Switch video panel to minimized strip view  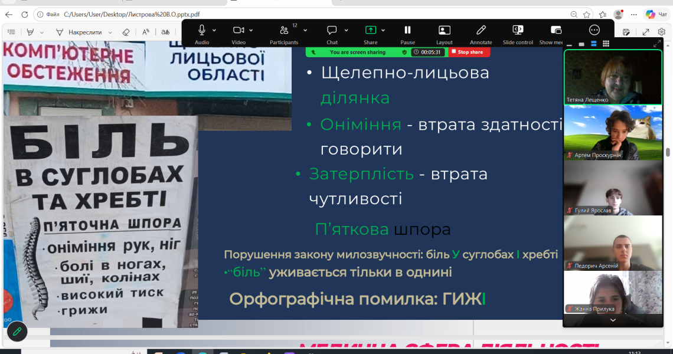[569, 44]
